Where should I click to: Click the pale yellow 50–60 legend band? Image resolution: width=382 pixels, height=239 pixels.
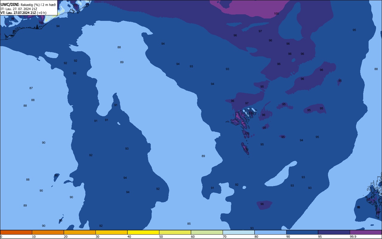175,232
